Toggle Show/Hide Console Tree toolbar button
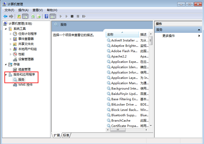Image resolution: width=204 pixels, height=144 pixels. 25,16
